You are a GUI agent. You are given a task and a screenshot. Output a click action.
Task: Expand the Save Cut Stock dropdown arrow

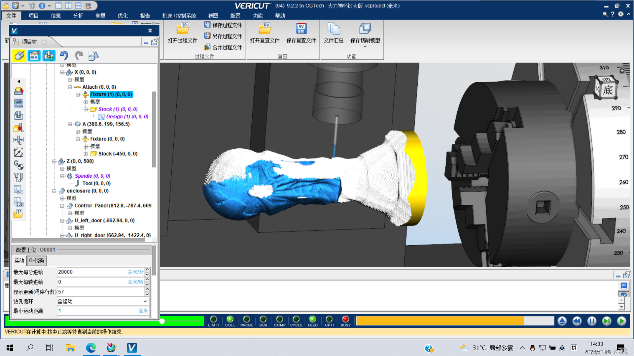(365, 47)
